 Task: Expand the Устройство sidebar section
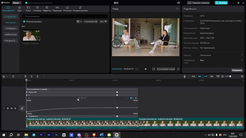tap(10, 16)
